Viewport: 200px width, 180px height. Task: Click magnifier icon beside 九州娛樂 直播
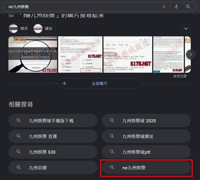click(x=19, y=136)
